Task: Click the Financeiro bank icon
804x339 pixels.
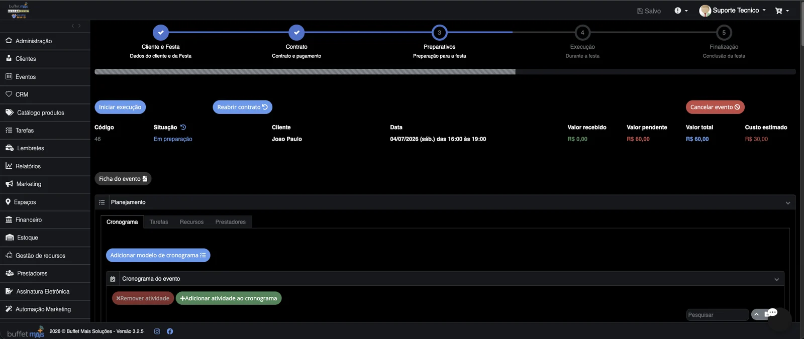Action: 9,219
